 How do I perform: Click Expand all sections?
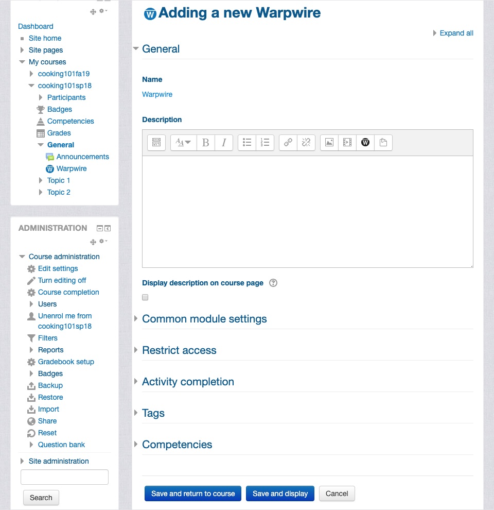coord(456,33)
